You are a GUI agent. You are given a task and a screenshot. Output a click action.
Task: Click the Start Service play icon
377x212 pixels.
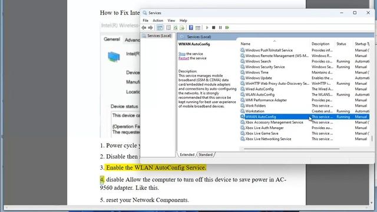click(207, 28)
